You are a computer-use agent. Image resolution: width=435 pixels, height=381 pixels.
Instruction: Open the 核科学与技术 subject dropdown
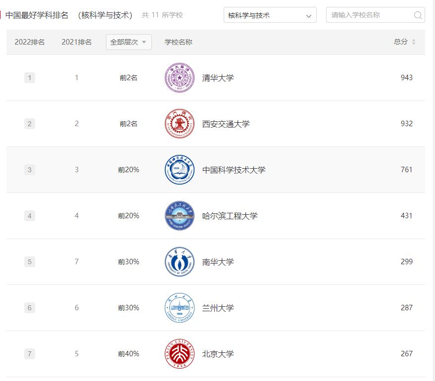[x=269, y=15]
